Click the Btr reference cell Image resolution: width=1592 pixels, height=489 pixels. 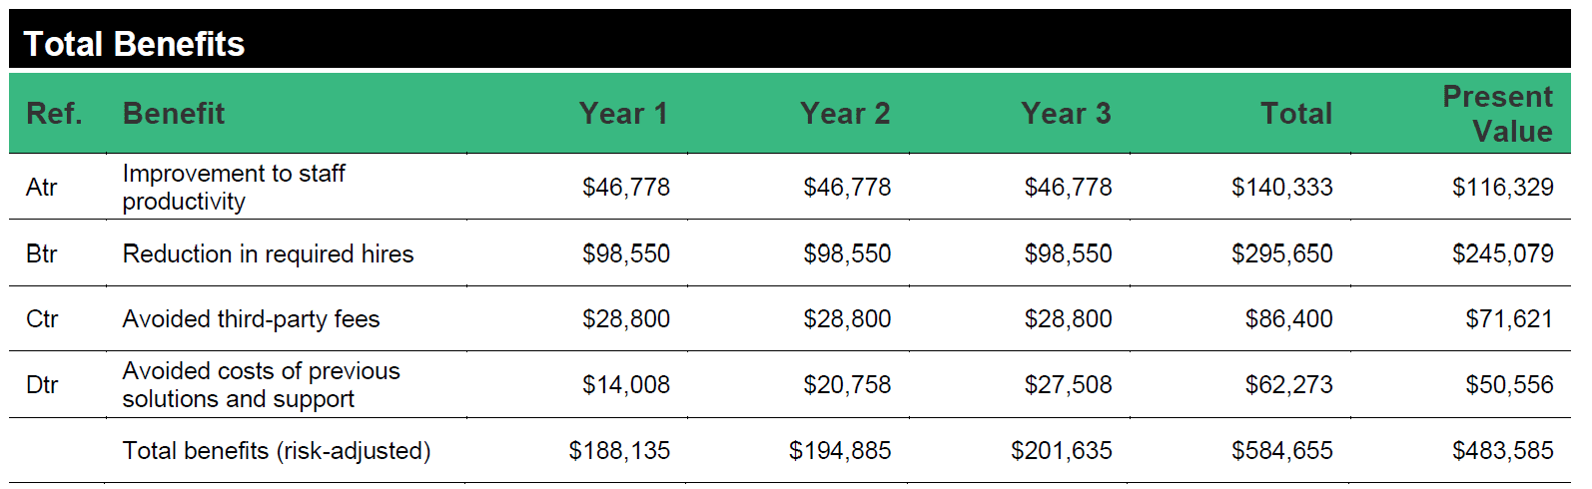tap(42, 254)
